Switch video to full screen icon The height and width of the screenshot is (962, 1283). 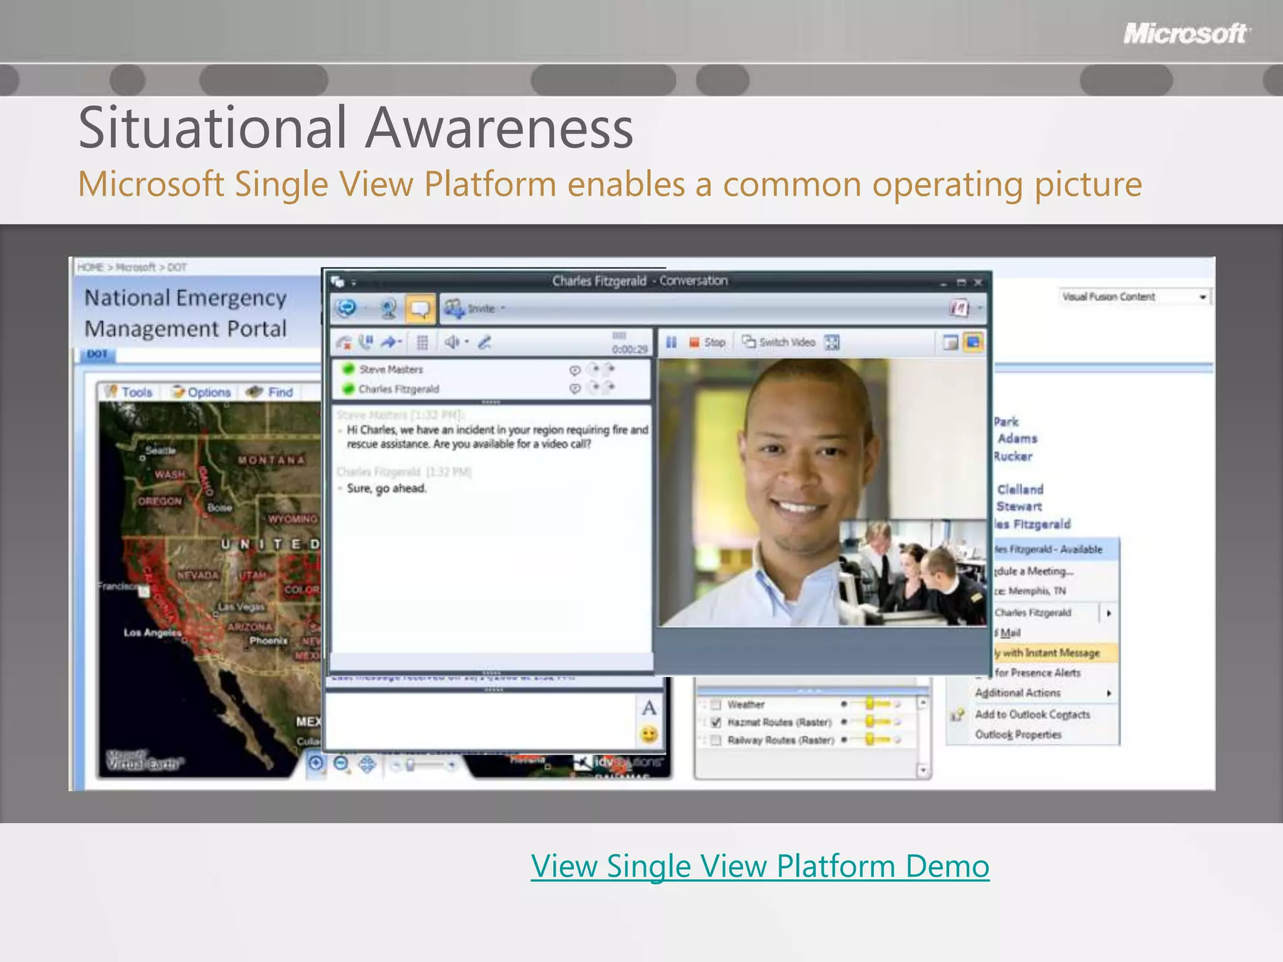(x=832, y=342)
